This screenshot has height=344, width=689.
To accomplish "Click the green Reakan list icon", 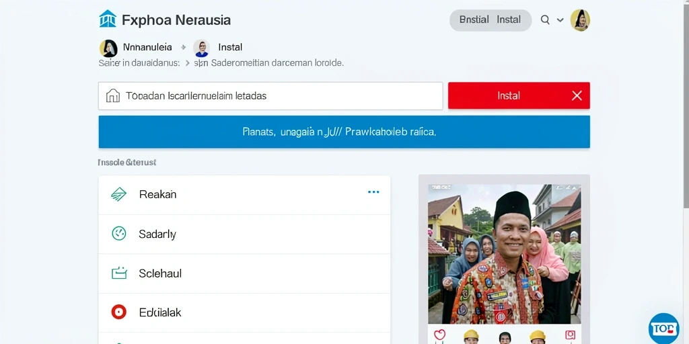I will click(x=118, y=194).
